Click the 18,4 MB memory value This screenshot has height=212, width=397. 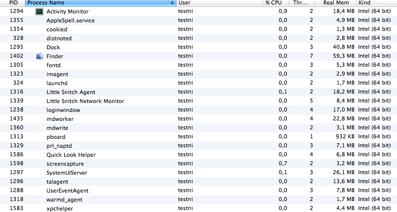(x=344, y=11)
